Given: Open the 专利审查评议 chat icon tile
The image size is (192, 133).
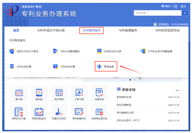Looking at the screenshot, I should pyautogui.click(x=79, y=113).
